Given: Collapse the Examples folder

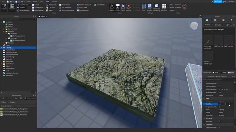Looking at the screenshot, I should click(4, 31).
